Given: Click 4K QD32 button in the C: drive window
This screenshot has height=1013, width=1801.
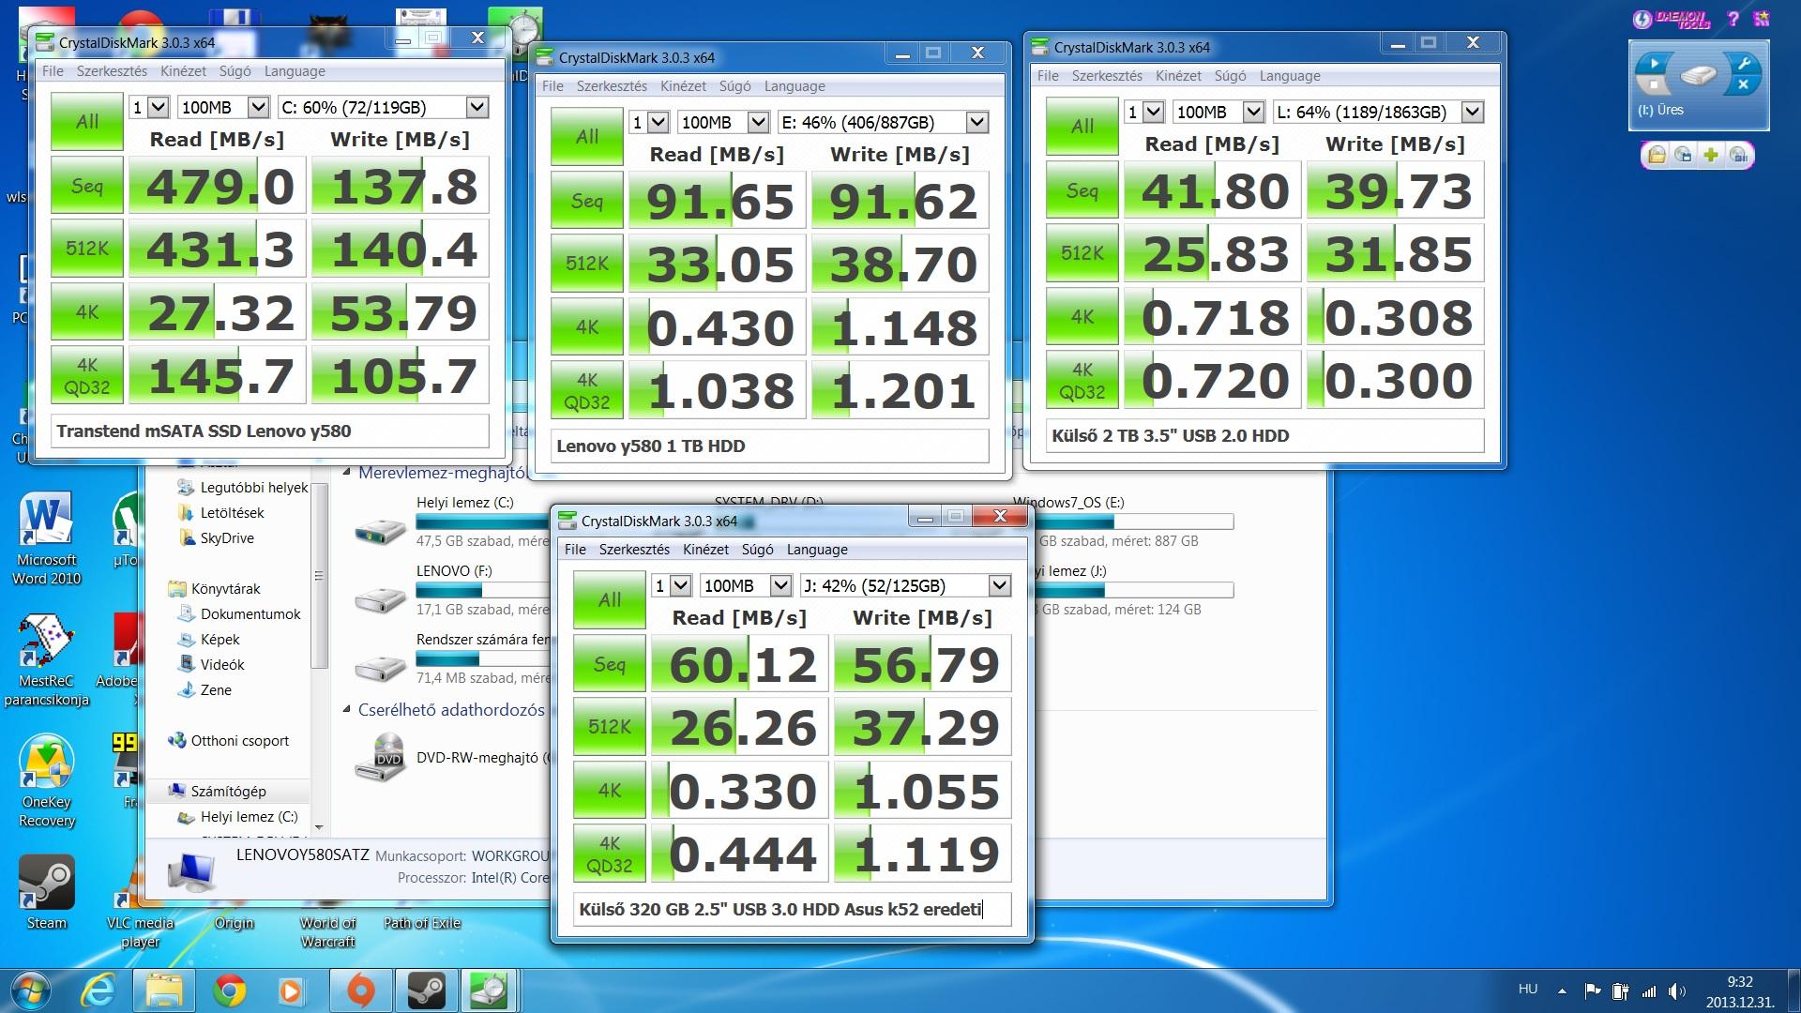Looking at the screenshot, I should coord(87,375).
